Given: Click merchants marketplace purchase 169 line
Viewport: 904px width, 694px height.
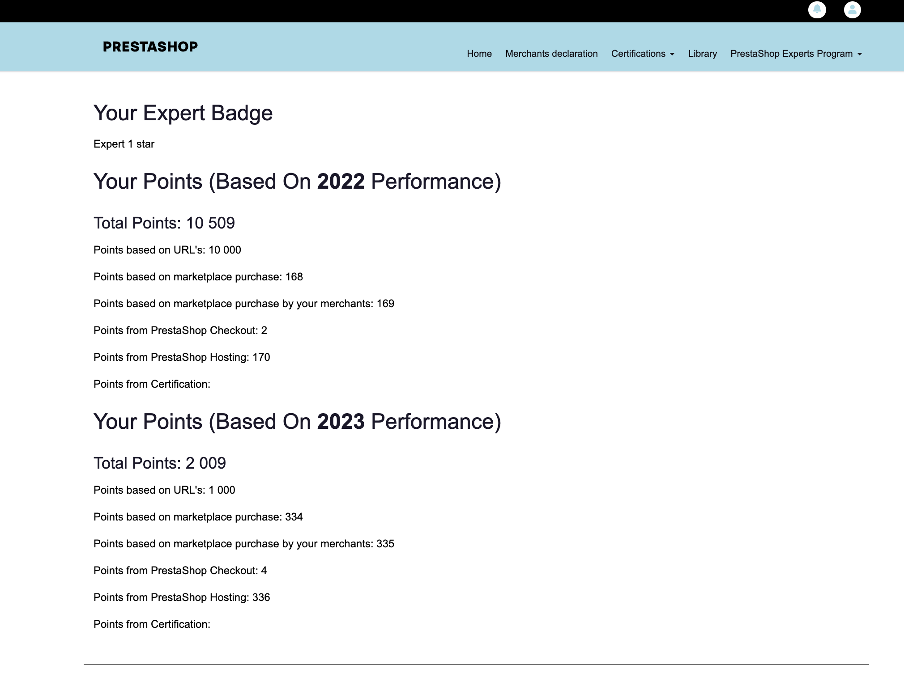Looking at the screenshot, I should 244,304.
